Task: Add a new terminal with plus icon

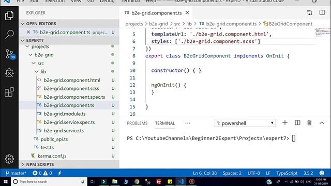Action: [x=285, y=123]
